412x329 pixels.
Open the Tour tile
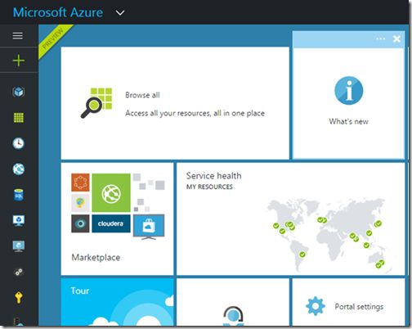117,302
